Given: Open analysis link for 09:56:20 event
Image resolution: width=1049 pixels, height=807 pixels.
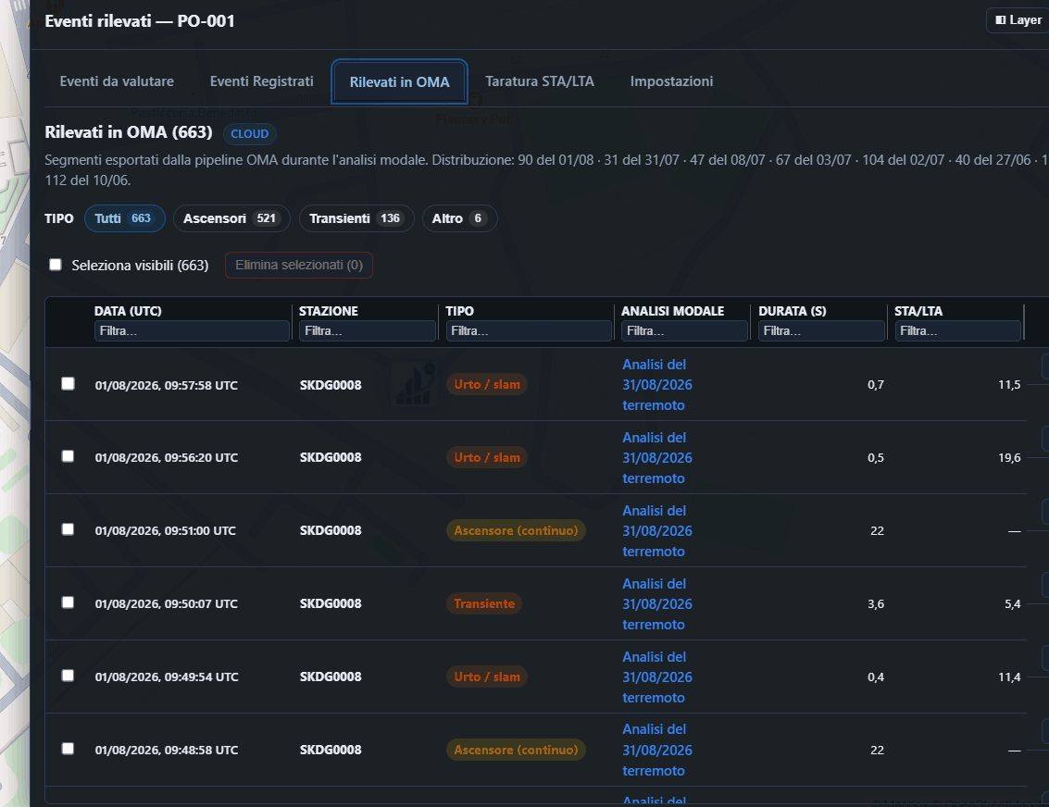Looking at the screenshot, I should pos(657,458).
